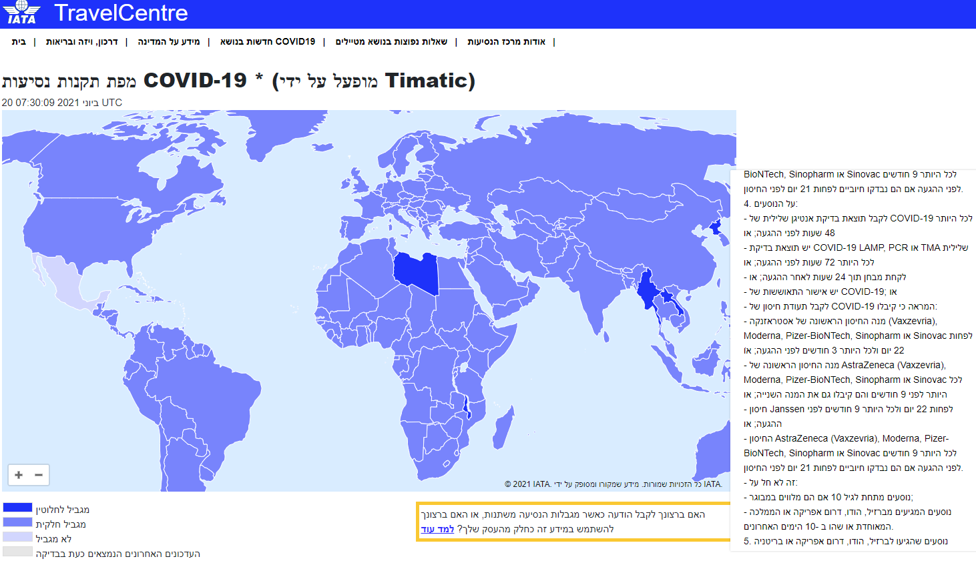Click the line קחת מבחן תוך 24 שעות
The height and width of the screenshot is (567, 976).
point(825,277)
